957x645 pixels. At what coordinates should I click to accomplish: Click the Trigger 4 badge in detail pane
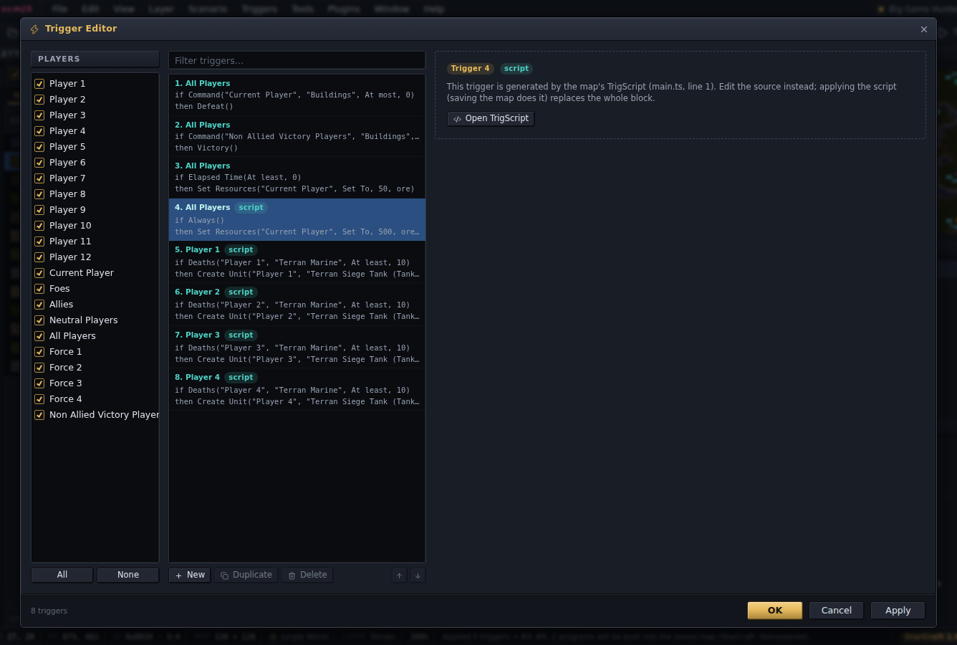(x=471, y=69)
